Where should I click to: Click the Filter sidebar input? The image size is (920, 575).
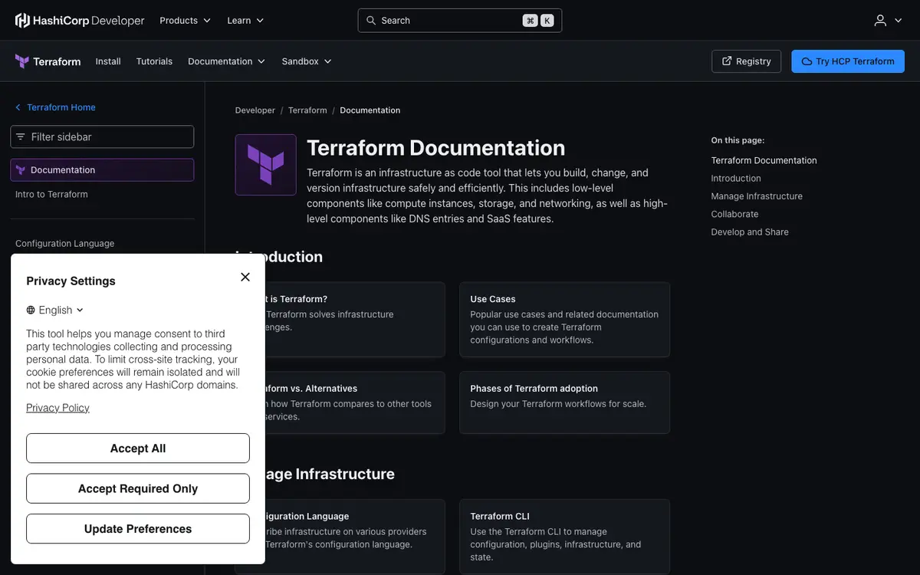tap(102, 137)
